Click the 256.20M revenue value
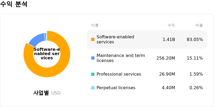The image size is (214, 107). [166, 58]
